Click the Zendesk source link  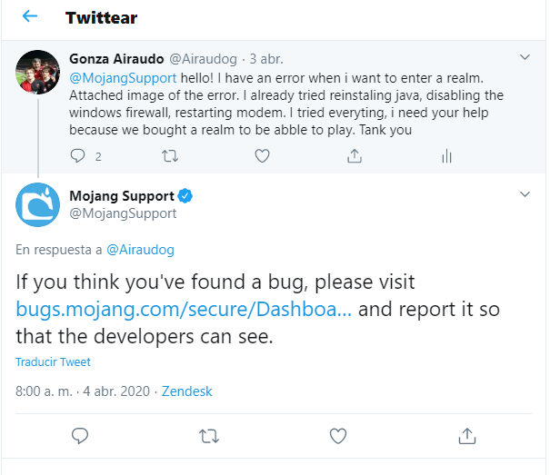186,391
